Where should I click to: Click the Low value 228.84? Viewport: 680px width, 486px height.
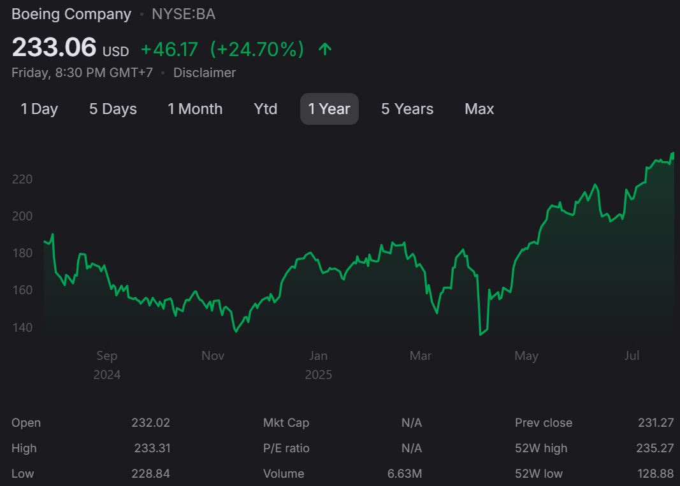click(x=150, y=473)
